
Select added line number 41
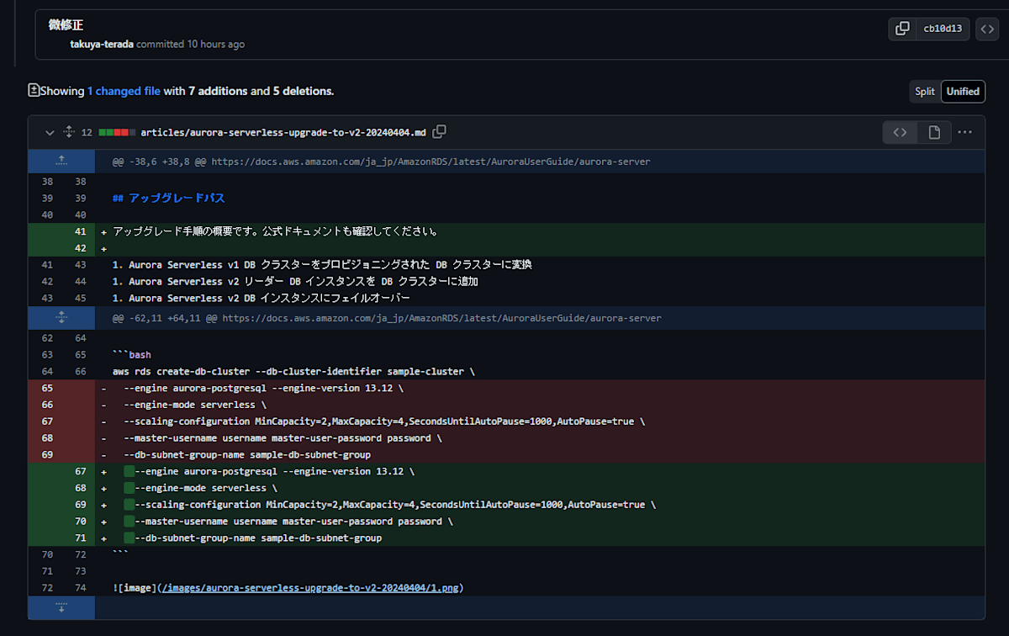pos(80,231)
